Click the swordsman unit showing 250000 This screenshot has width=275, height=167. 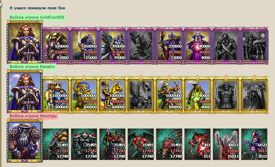coord(84,46)
